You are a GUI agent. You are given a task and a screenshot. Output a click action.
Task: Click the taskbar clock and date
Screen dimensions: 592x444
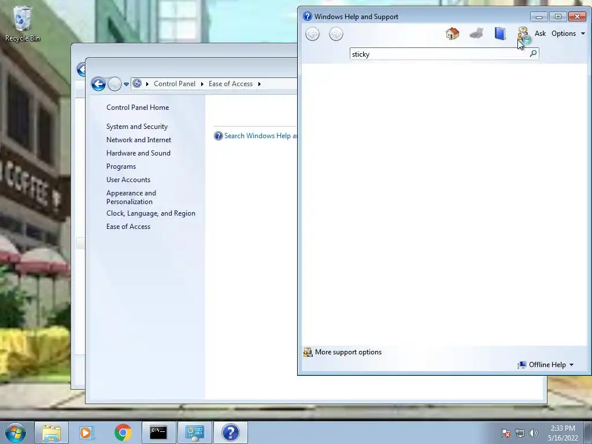(563, 433)
